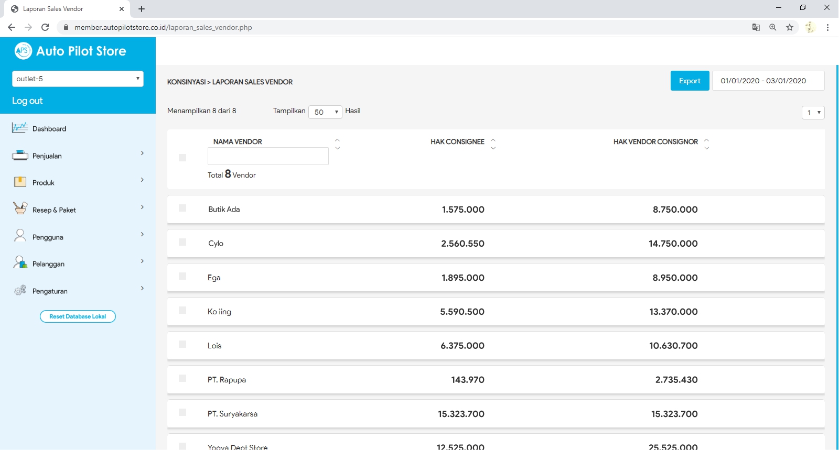The height and width of the screenshot is (450, 839).
Task: Tick the checkbox for Butik Ada
Action: (x=182, y=208)
